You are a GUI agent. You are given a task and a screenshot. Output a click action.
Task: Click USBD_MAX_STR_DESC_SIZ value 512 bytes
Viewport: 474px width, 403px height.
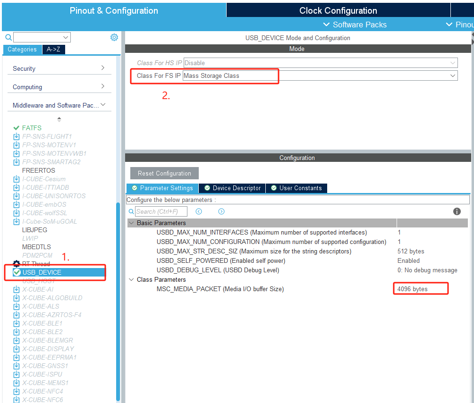(x=411, y=252)
